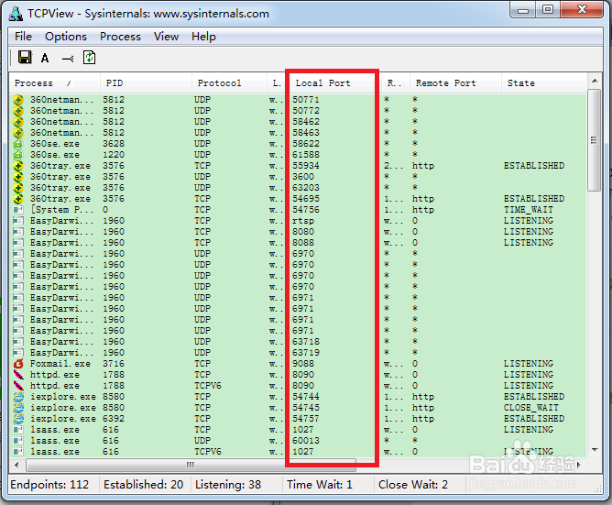This screenshot has height=505, width=612.
Task: Select local port 8088 cell
Action: (303, 243)
